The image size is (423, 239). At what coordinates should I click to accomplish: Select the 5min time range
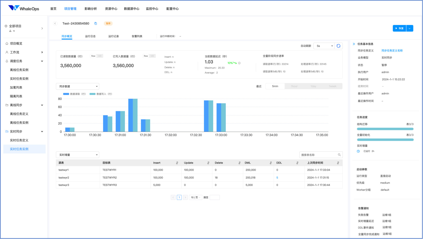click(275, 86)
